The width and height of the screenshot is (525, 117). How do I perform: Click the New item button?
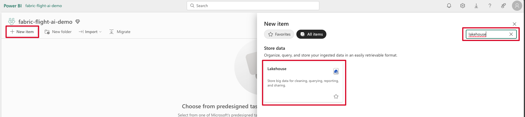point(22,32)
